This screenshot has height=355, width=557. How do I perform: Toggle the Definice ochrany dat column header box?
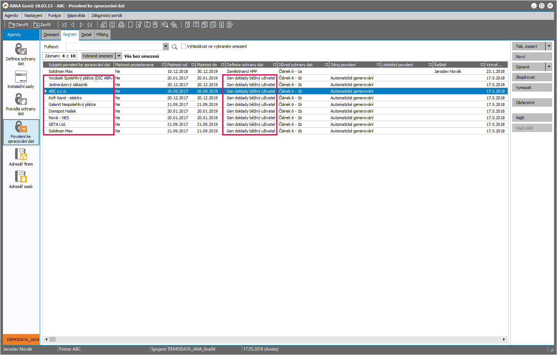274,65
